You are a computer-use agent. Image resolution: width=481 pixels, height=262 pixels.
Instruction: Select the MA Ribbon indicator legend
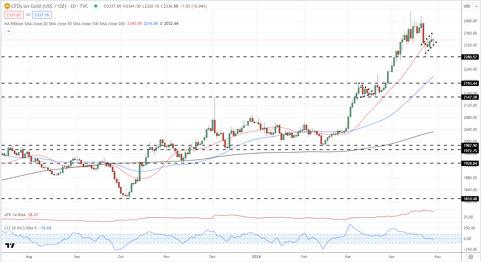tap(64, 24)
